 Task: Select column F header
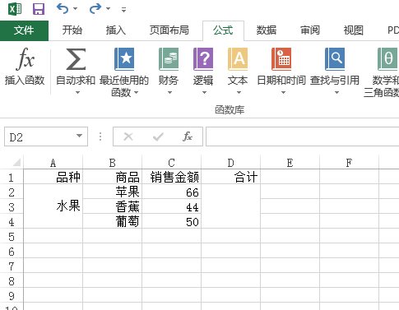pos(350,163)
